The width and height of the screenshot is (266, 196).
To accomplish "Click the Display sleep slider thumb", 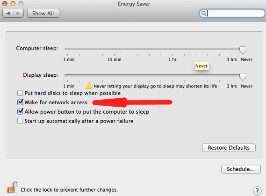I will click(243, 77).
